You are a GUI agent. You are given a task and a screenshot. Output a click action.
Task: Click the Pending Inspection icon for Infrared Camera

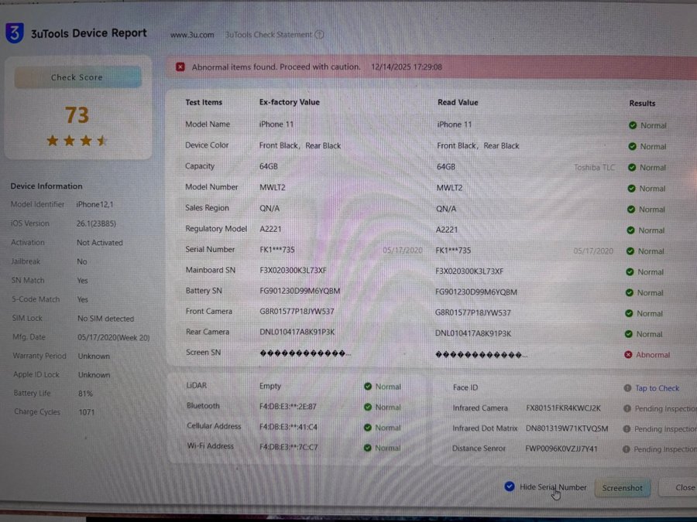[627, 409]
